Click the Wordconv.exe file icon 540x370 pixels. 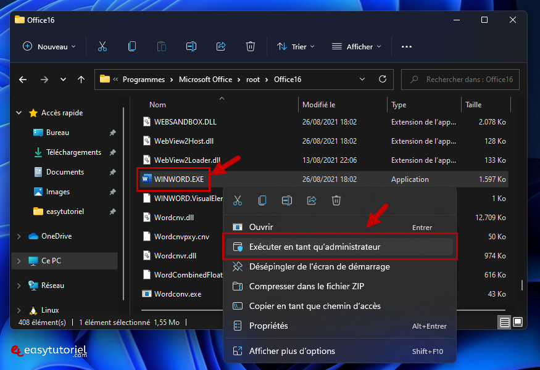(x=147, y=294)
